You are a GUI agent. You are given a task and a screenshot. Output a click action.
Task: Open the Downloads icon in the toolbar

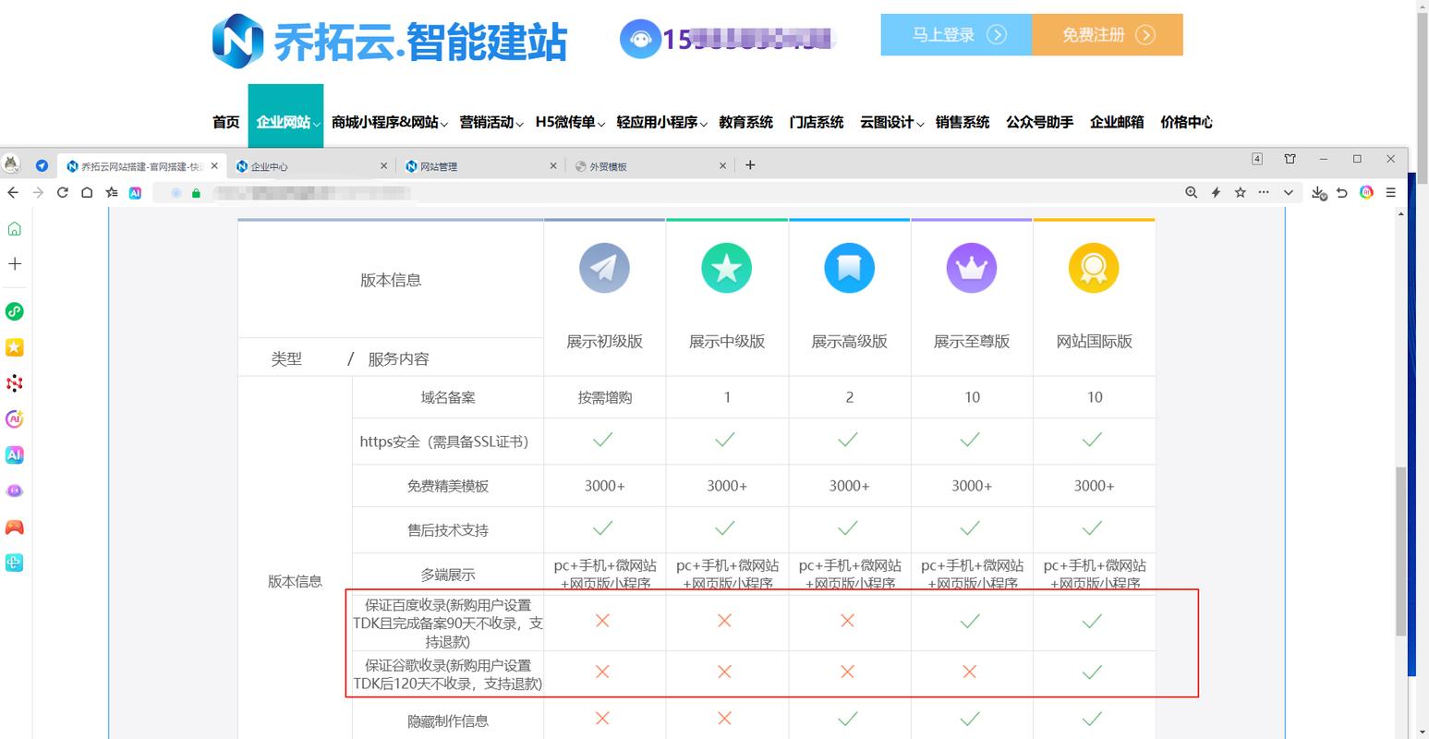(1318, 193)
